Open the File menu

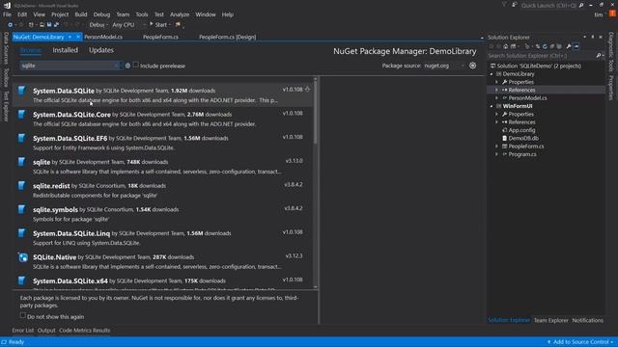pos(7,14)
